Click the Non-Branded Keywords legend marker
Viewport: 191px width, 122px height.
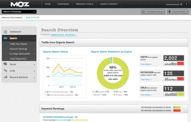[45, 95]
